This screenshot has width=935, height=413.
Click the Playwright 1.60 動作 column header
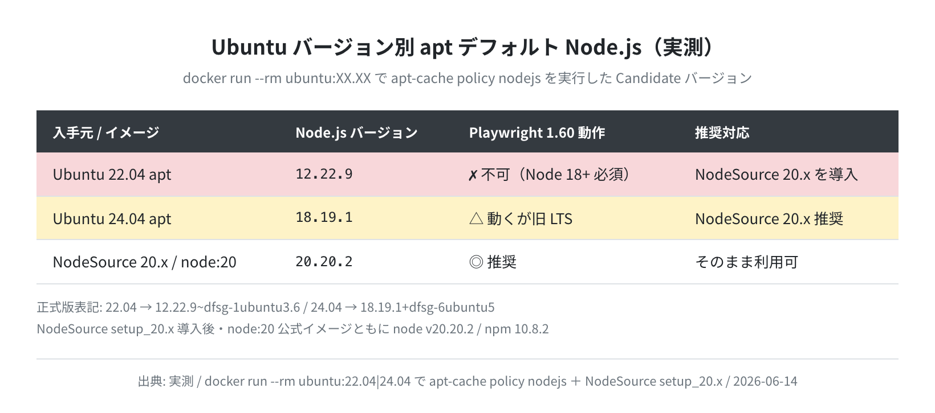point(537,133)
